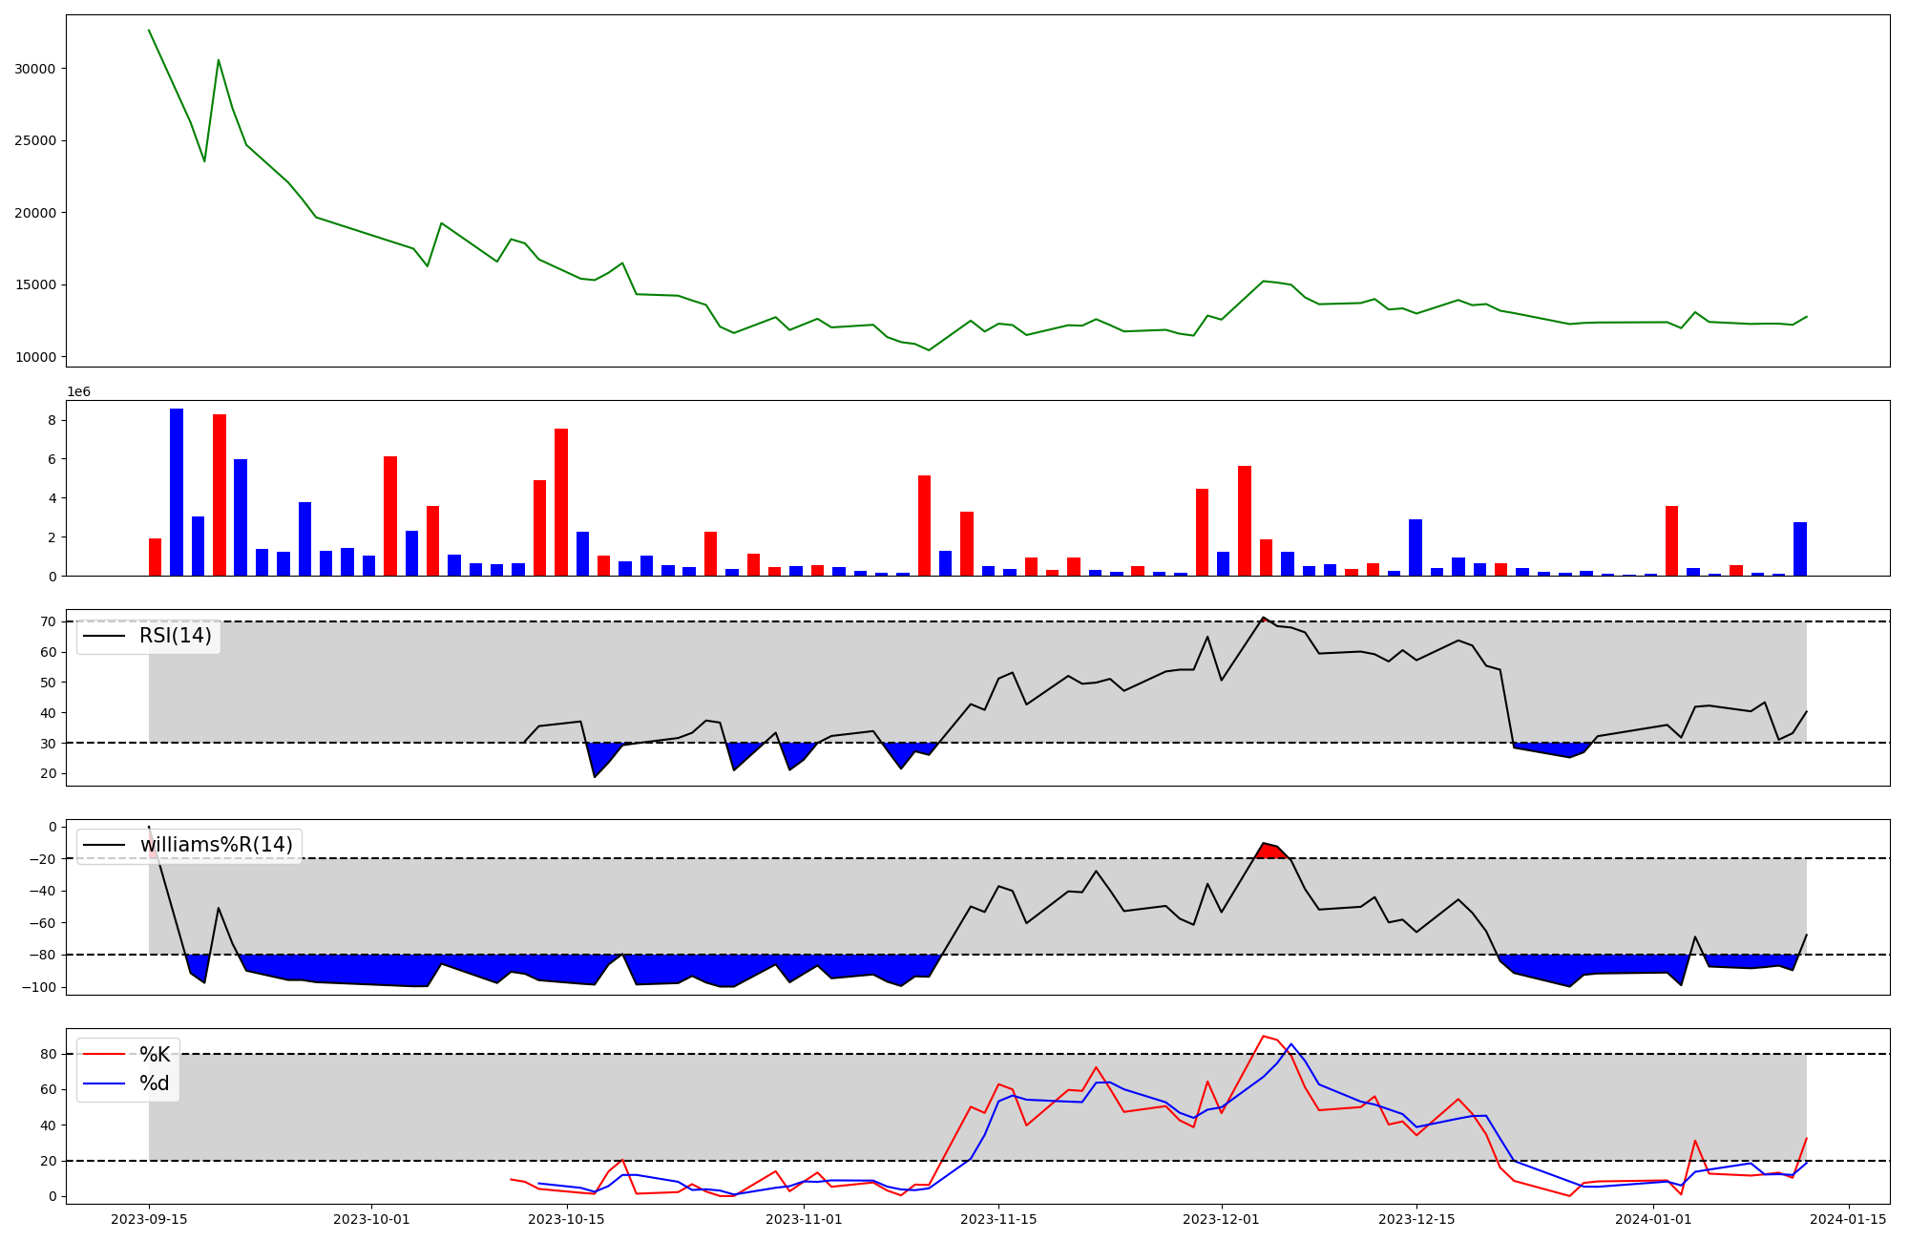Screen dimensions: 1909x1241
Task: Click the 30000 price axis tick label
Action: tap(35, 69)
